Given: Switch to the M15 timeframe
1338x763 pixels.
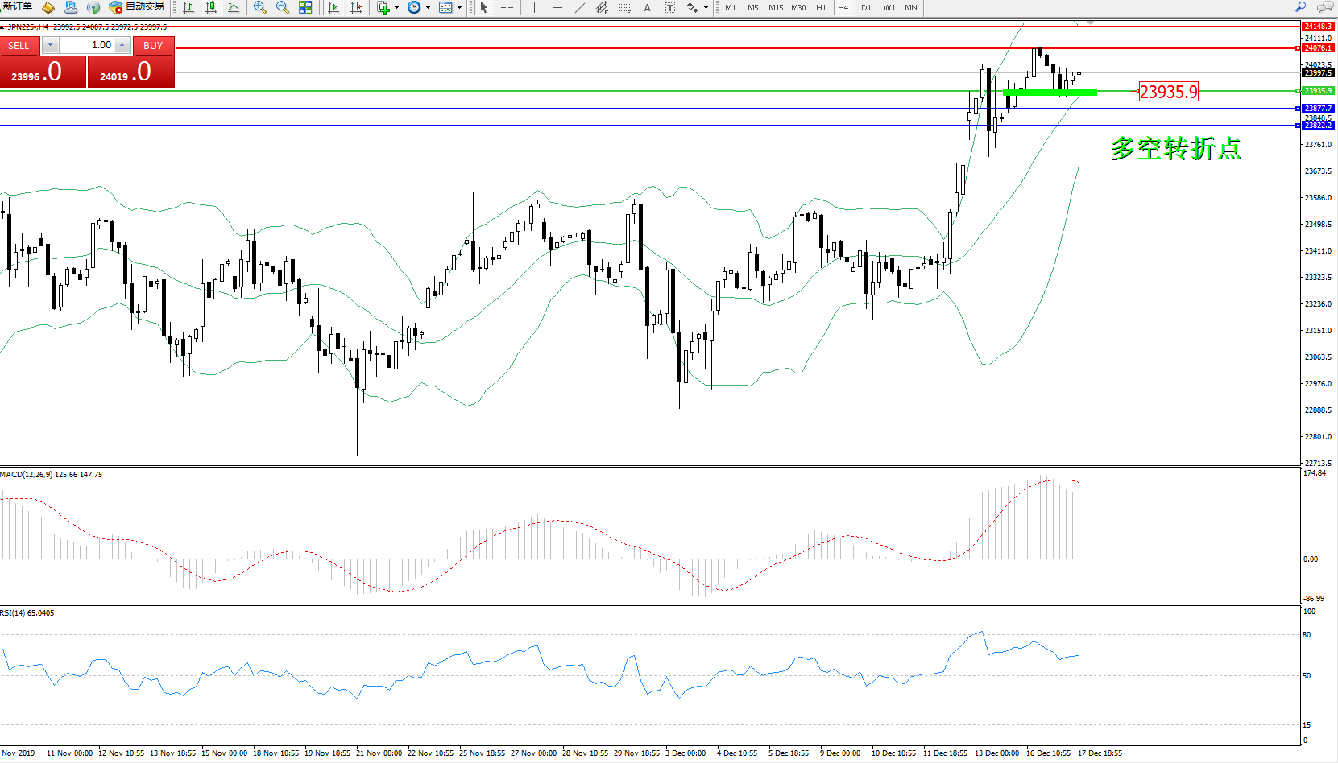Looking at the screenshot, I should click(775, 7).
